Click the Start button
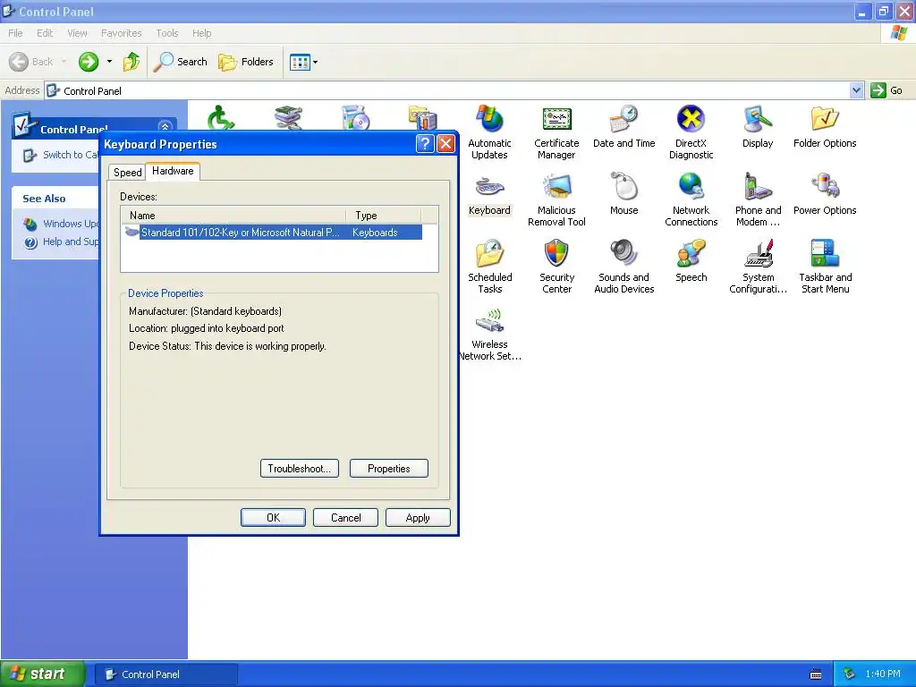The height and width of the screenshot is (687, 916). point(42,674)
